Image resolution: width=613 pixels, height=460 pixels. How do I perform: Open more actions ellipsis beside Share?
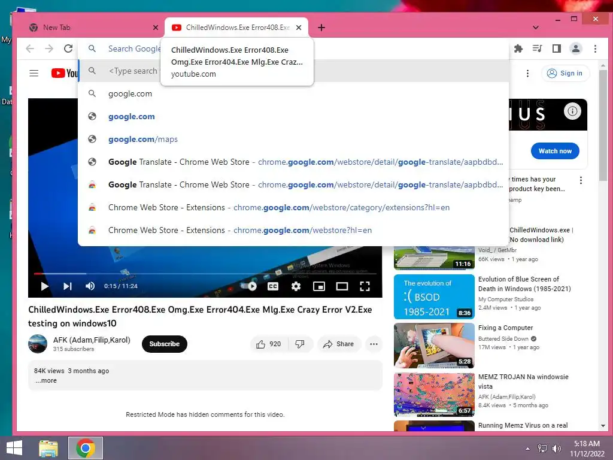pyautogui.click(x=374, y=344)
